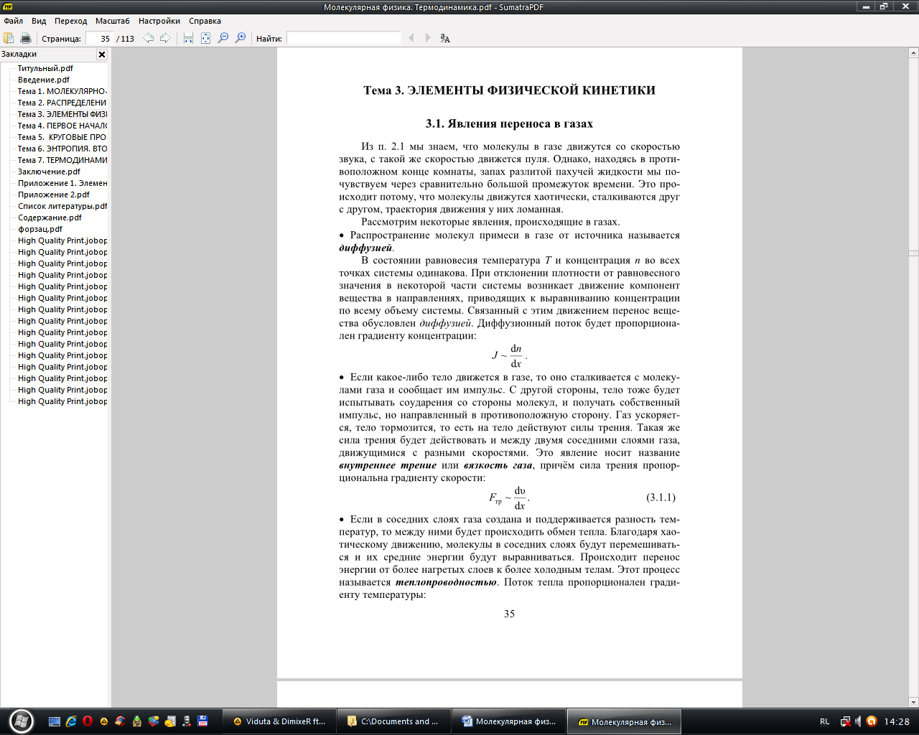Open the Переход menu
Viewport: 919px width, 735px height.
point(70,21)
